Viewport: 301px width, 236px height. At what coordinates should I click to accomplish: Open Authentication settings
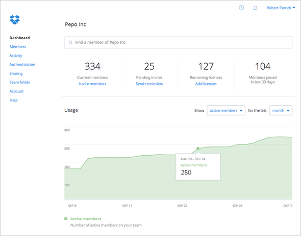22,65
